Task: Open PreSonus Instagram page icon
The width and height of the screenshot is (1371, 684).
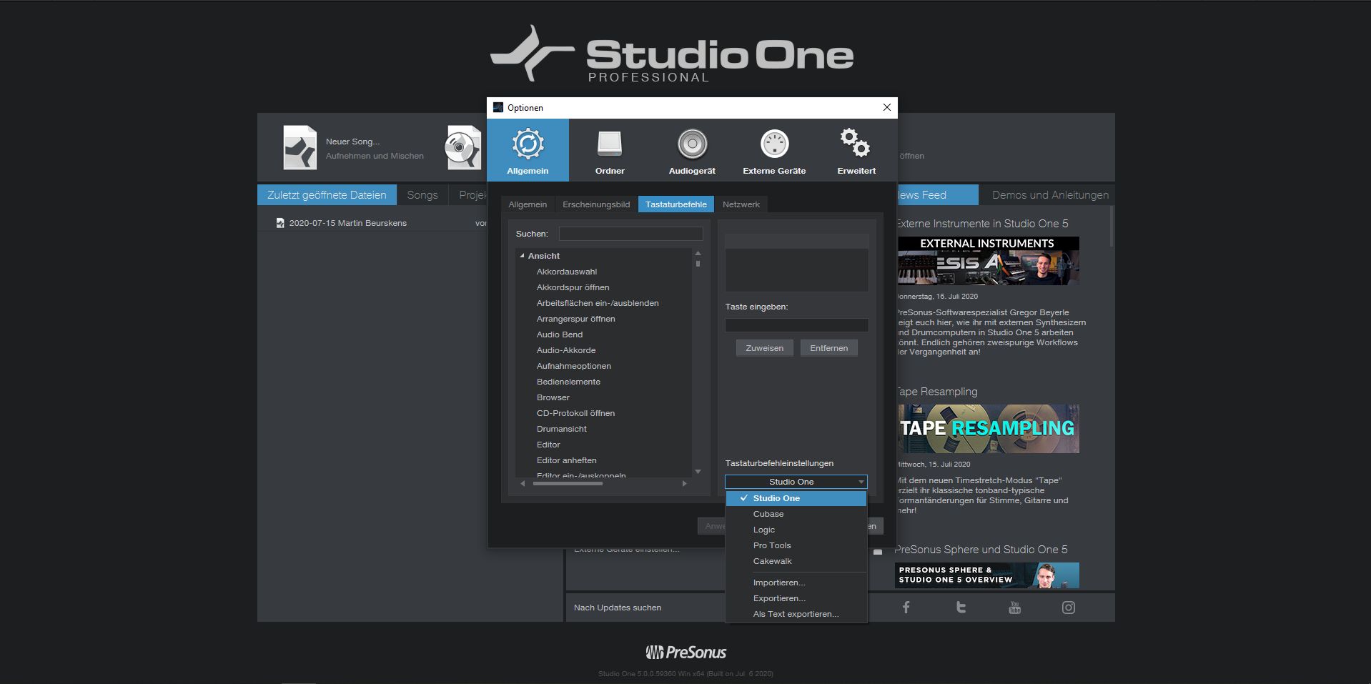Action: [1068, 608]
